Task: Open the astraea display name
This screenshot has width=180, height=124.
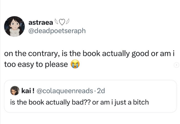Action: point(41,23)
